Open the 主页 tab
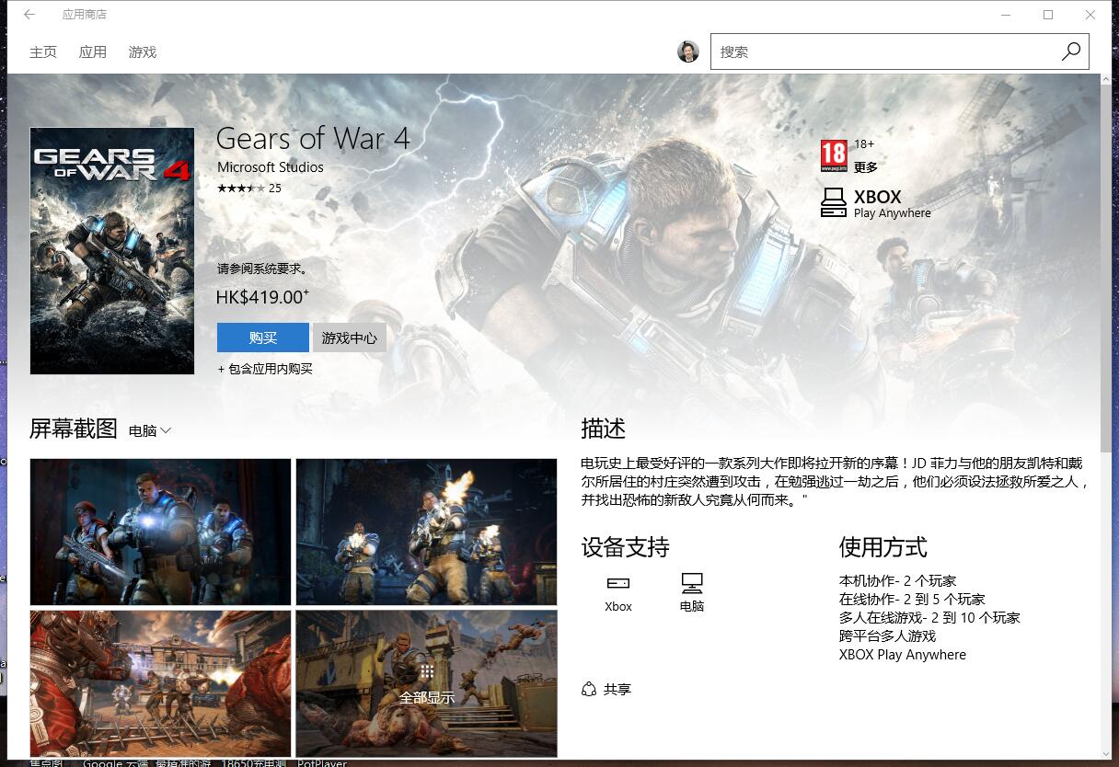This screenshot has width=1119, height=767. point(43,52)
